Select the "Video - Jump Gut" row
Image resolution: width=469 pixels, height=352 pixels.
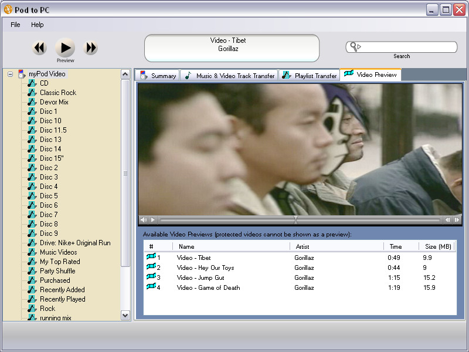click(x=300, y=277)
